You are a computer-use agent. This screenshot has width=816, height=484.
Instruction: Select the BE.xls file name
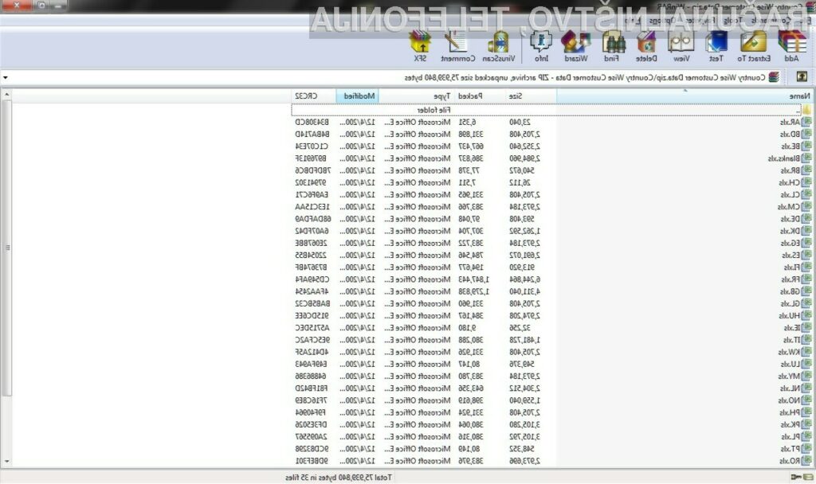[790, 146]
